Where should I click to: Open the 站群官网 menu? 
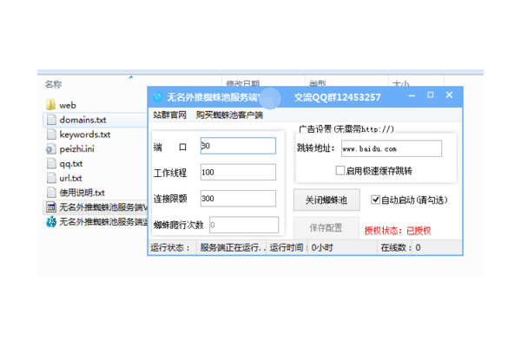(169, 115)
